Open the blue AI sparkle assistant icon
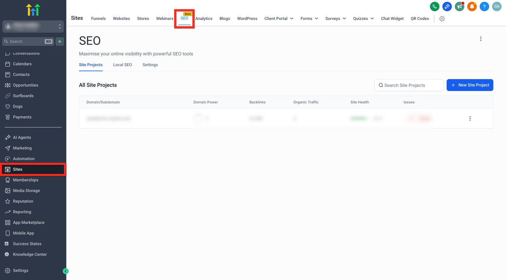 pyautogui.click(x=447, y=6)
